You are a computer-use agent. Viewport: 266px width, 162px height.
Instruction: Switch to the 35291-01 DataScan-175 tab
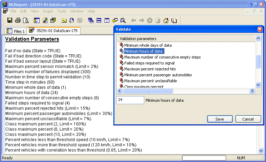54,31
